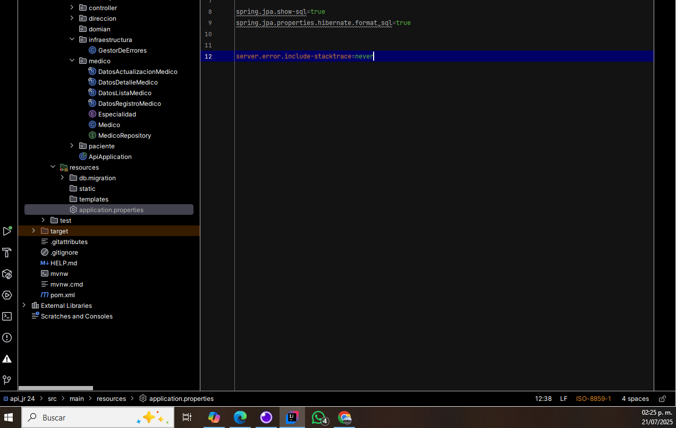This screenshot has height=428, width=676.
Task: Collapse the medico package
Action: pyautogui.click(x=72, y=61)
